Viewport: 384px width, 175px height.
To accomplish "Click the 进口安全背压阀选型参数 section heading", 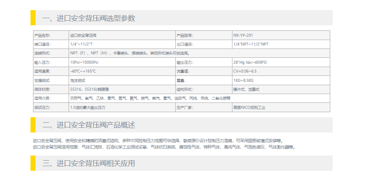I will (x=88, y=18).
